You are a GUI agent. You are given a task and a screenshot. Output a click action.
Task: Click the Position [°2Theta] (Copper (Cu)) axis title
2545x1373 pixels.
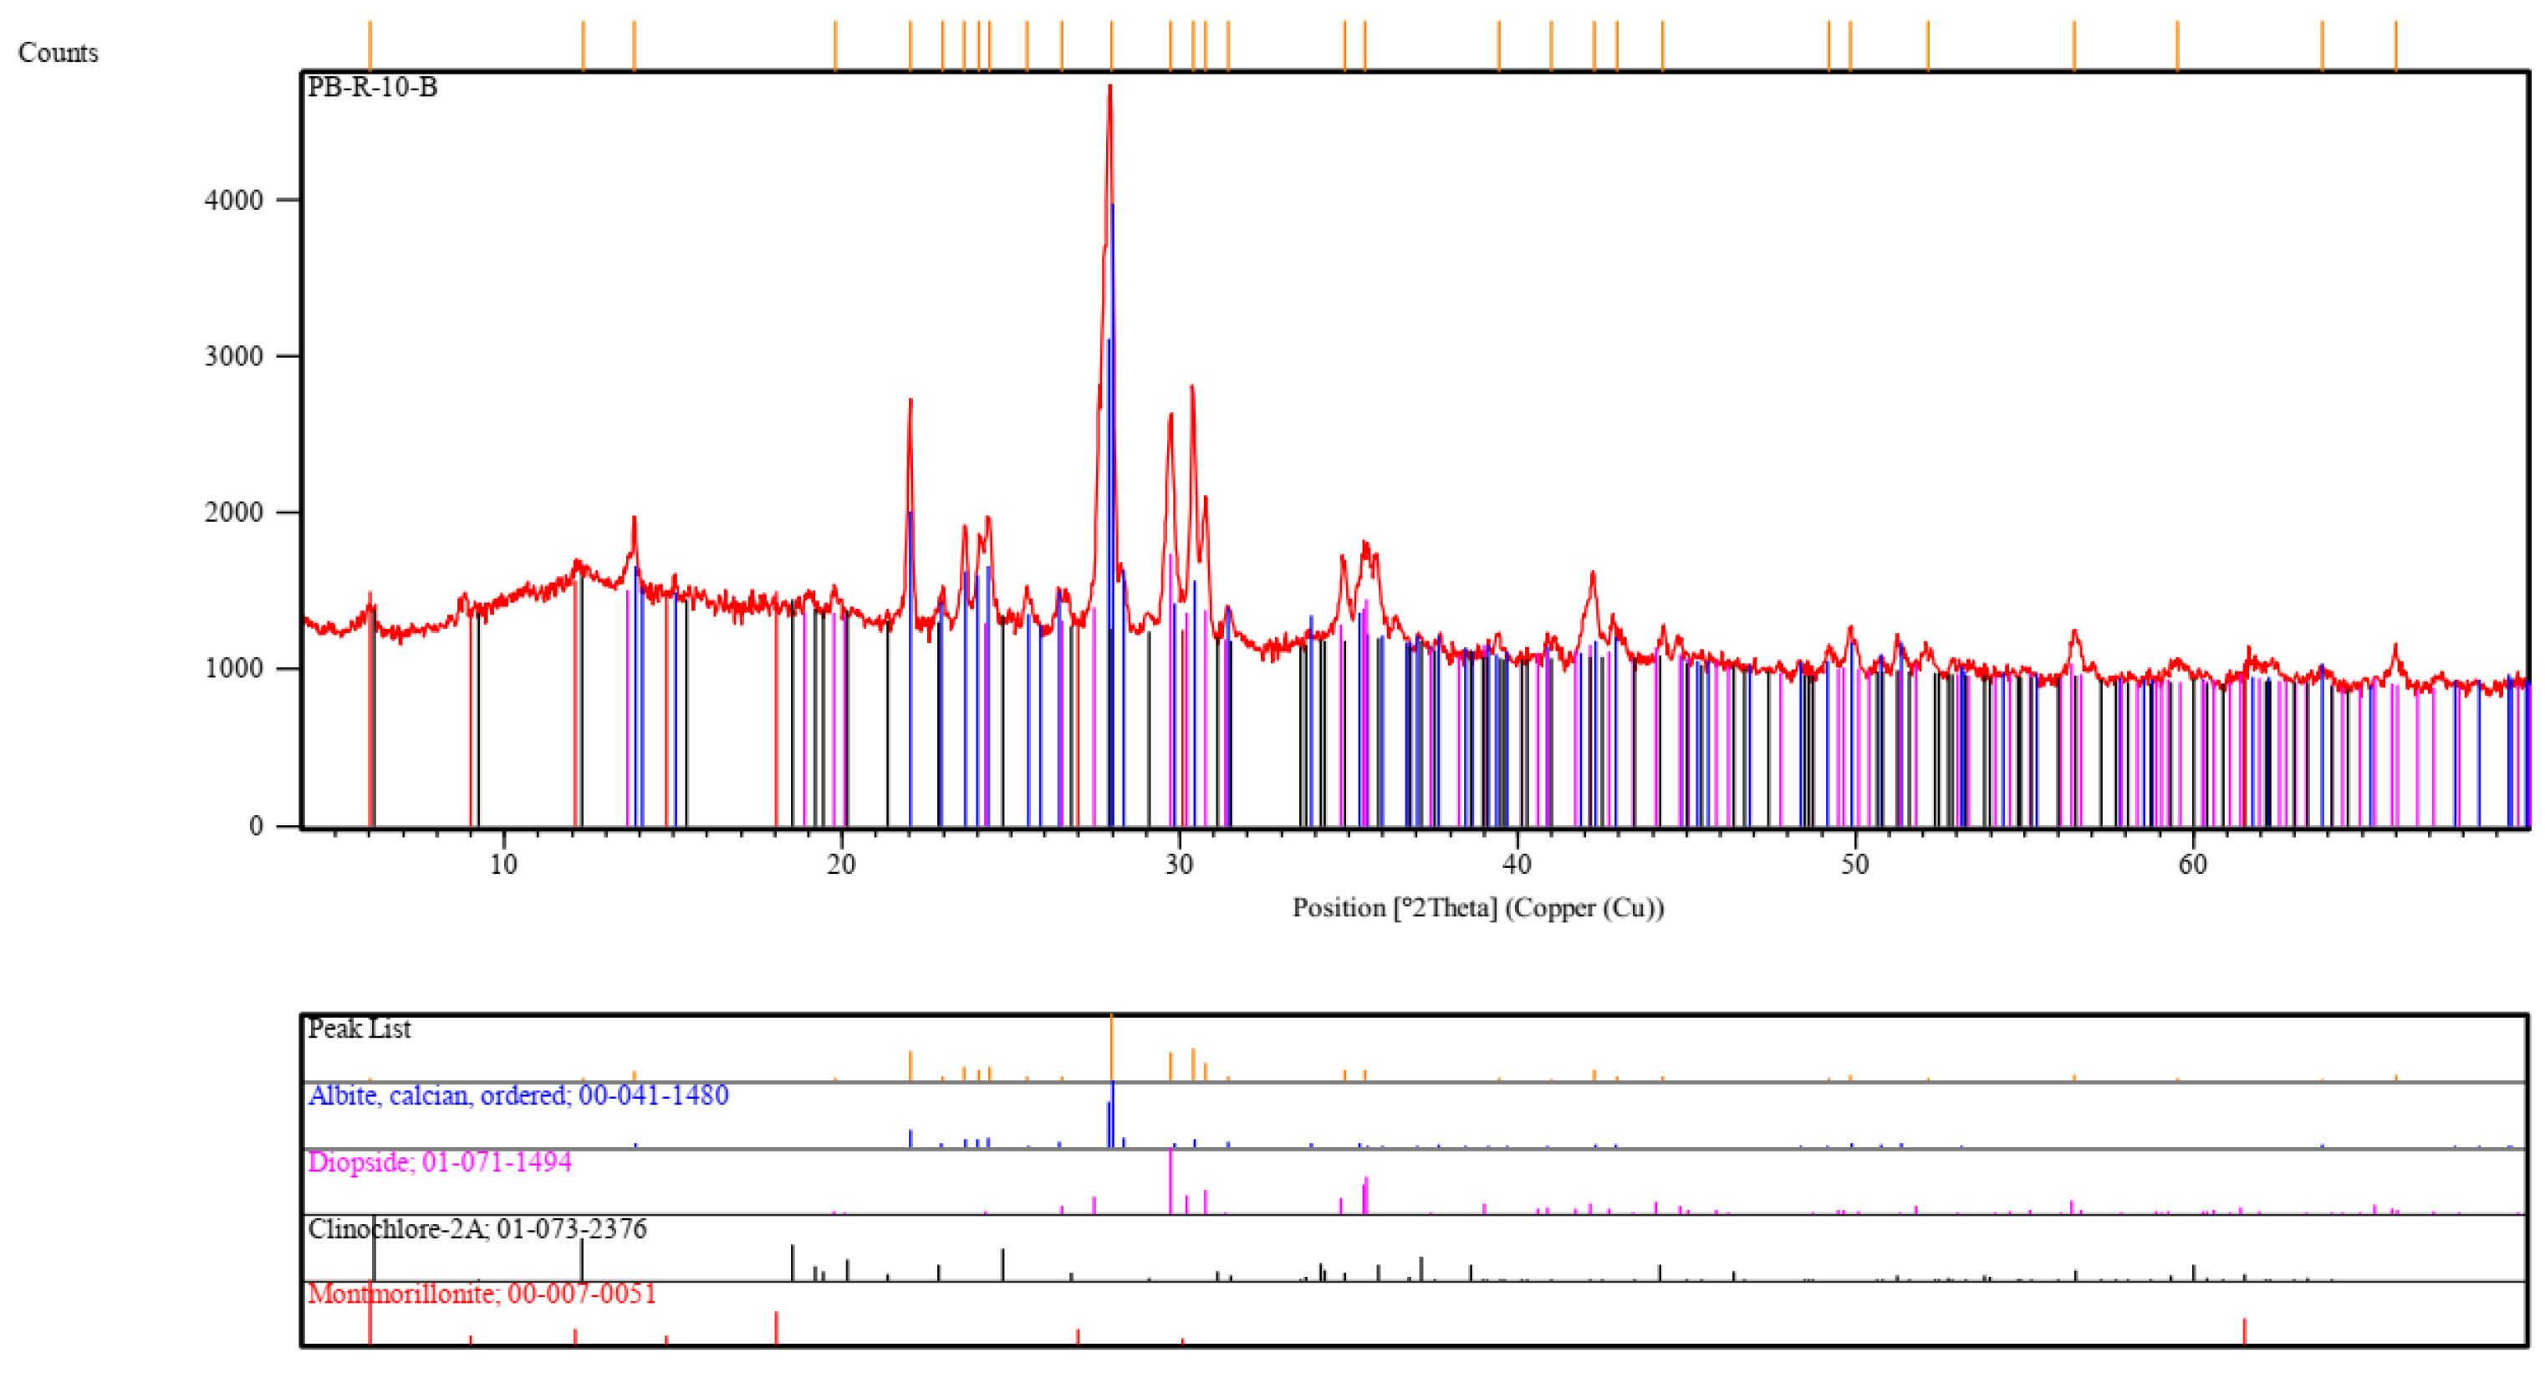point(1478,908)
